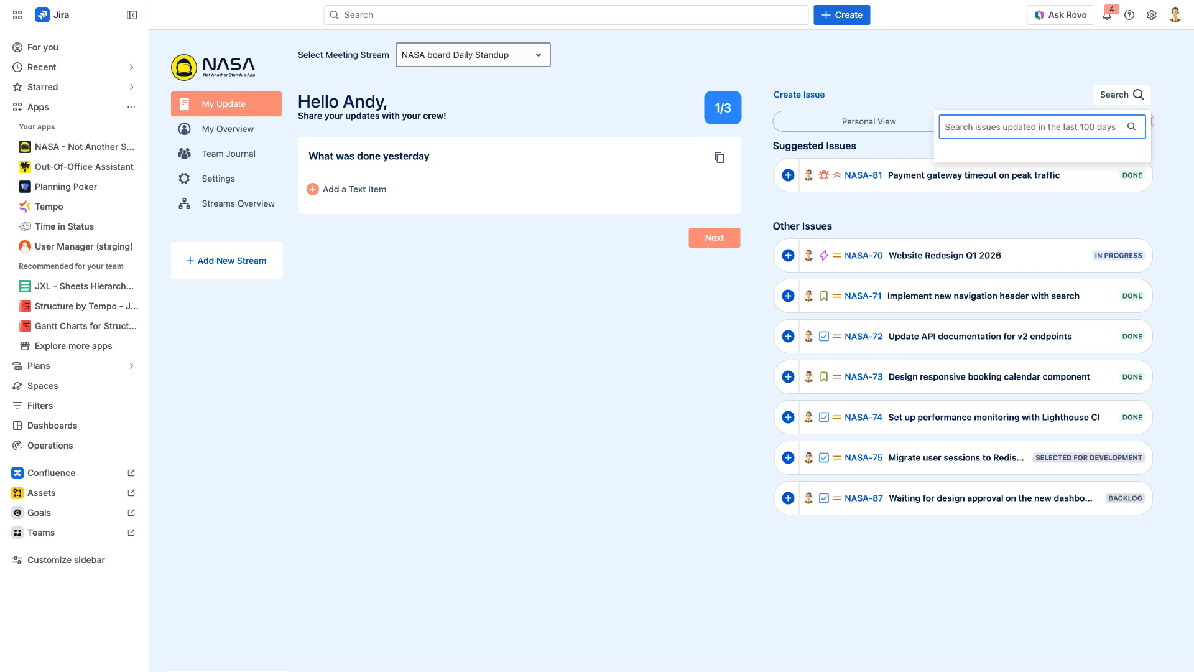Viewport: 1194px width, 672px height.
Task: Switch to the My Overview tab
Action: pyautogui.click(x=227, y=129)
